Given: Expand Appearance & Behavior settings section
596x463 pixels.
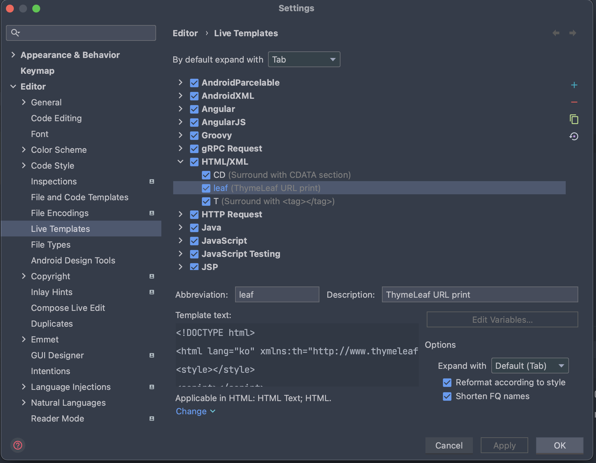Looking at the screenshot, I should 13,55.
